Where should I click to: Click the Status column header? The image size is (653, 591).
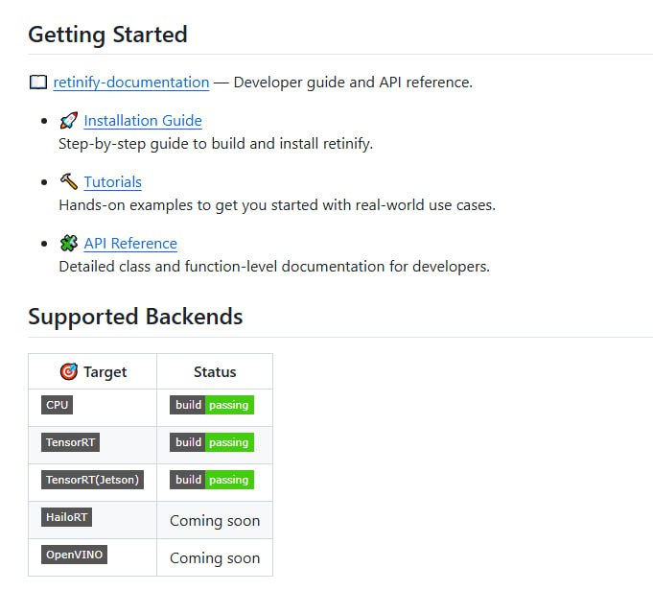click(x=215, y=372)
